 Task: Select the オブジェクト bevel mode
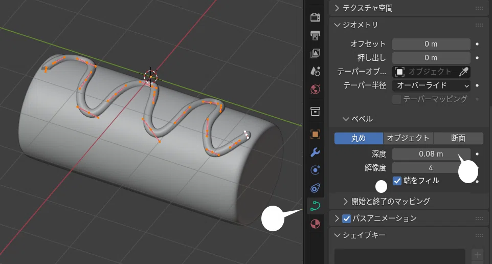[408, 138]
